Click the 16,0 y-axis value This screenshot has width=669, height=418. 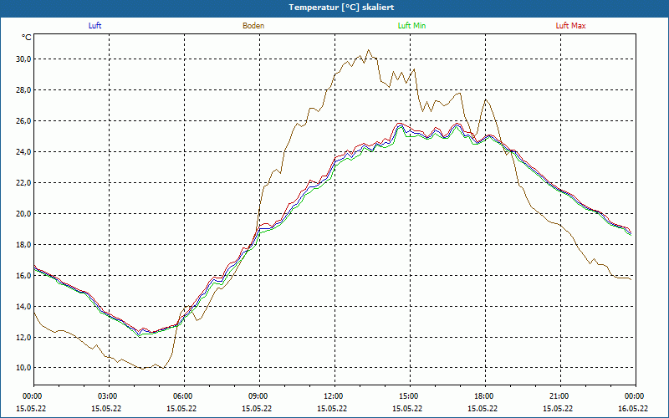coord(23,276)
